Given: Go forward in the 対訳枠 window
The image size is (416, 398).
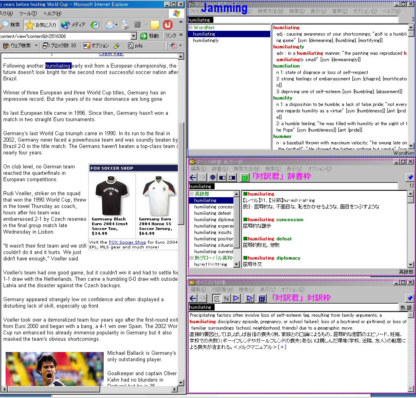Looking at the screenshot, I should 202,299.
